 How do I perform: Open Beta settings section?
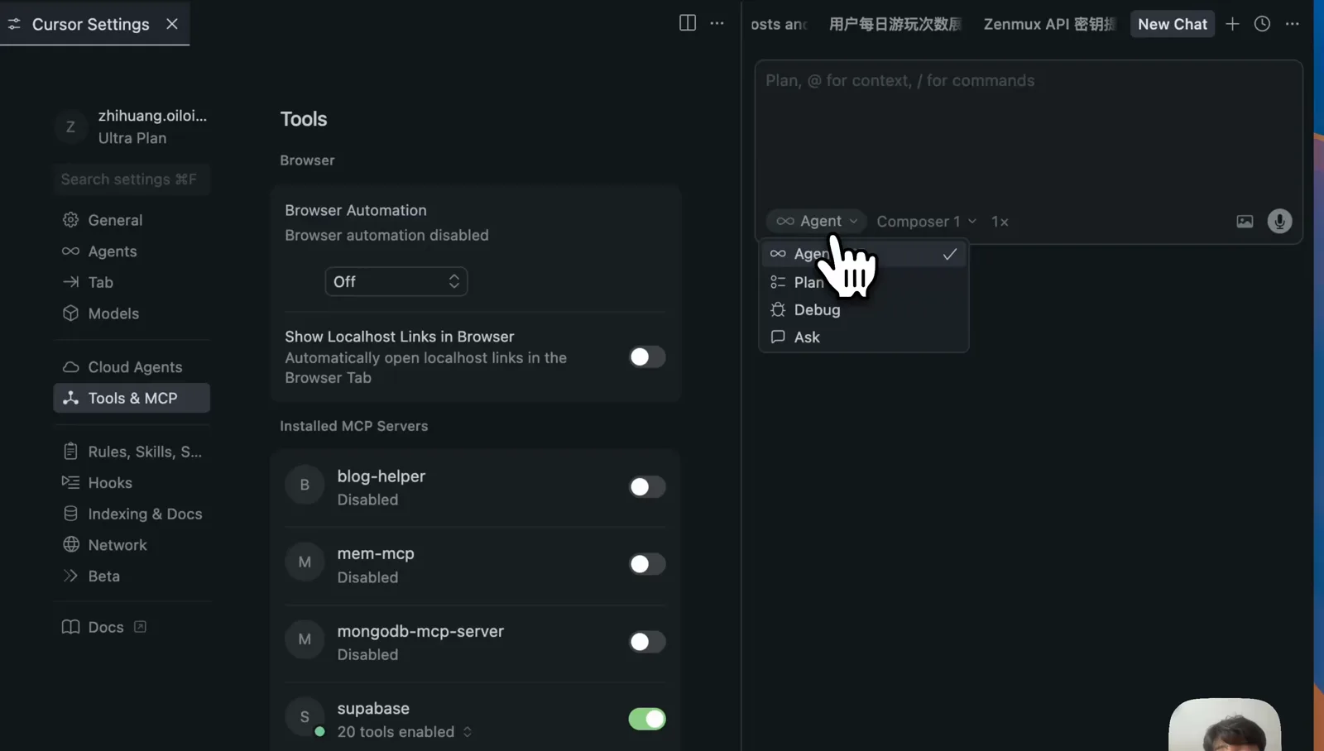click(132, 576)
